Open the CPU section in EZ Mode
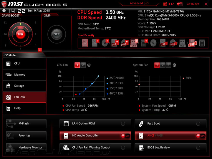Image resolution: width=212 pixels, height=159 pixels. click(24, 64)
